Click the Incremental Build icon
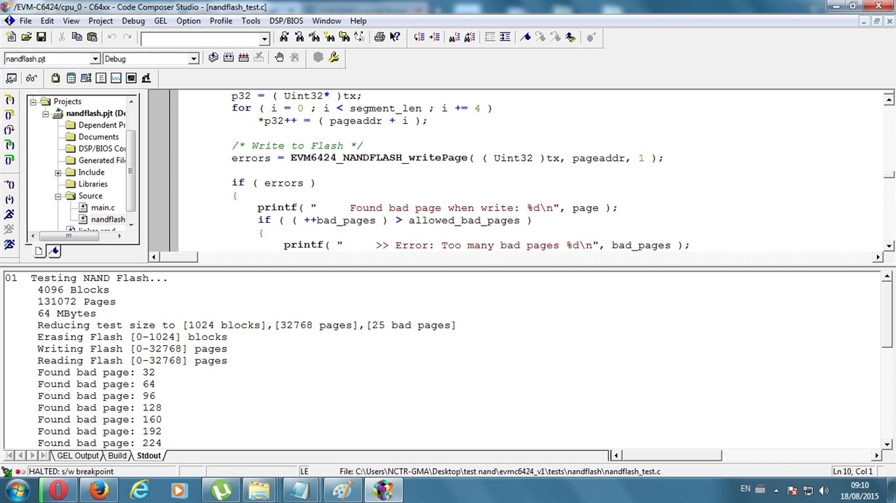Image resolution: width=896 pixels, height=503 pixels. (228, 58)
